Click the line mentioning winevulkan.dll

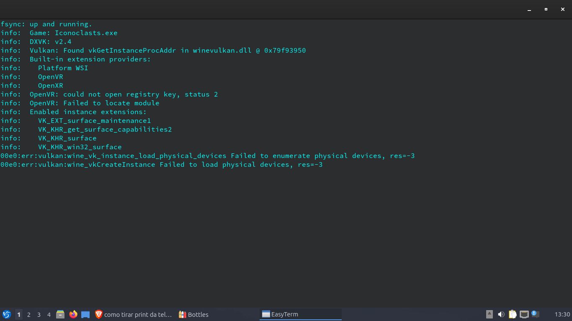tap(153, 51)
